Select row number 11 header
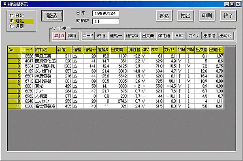 14,106
